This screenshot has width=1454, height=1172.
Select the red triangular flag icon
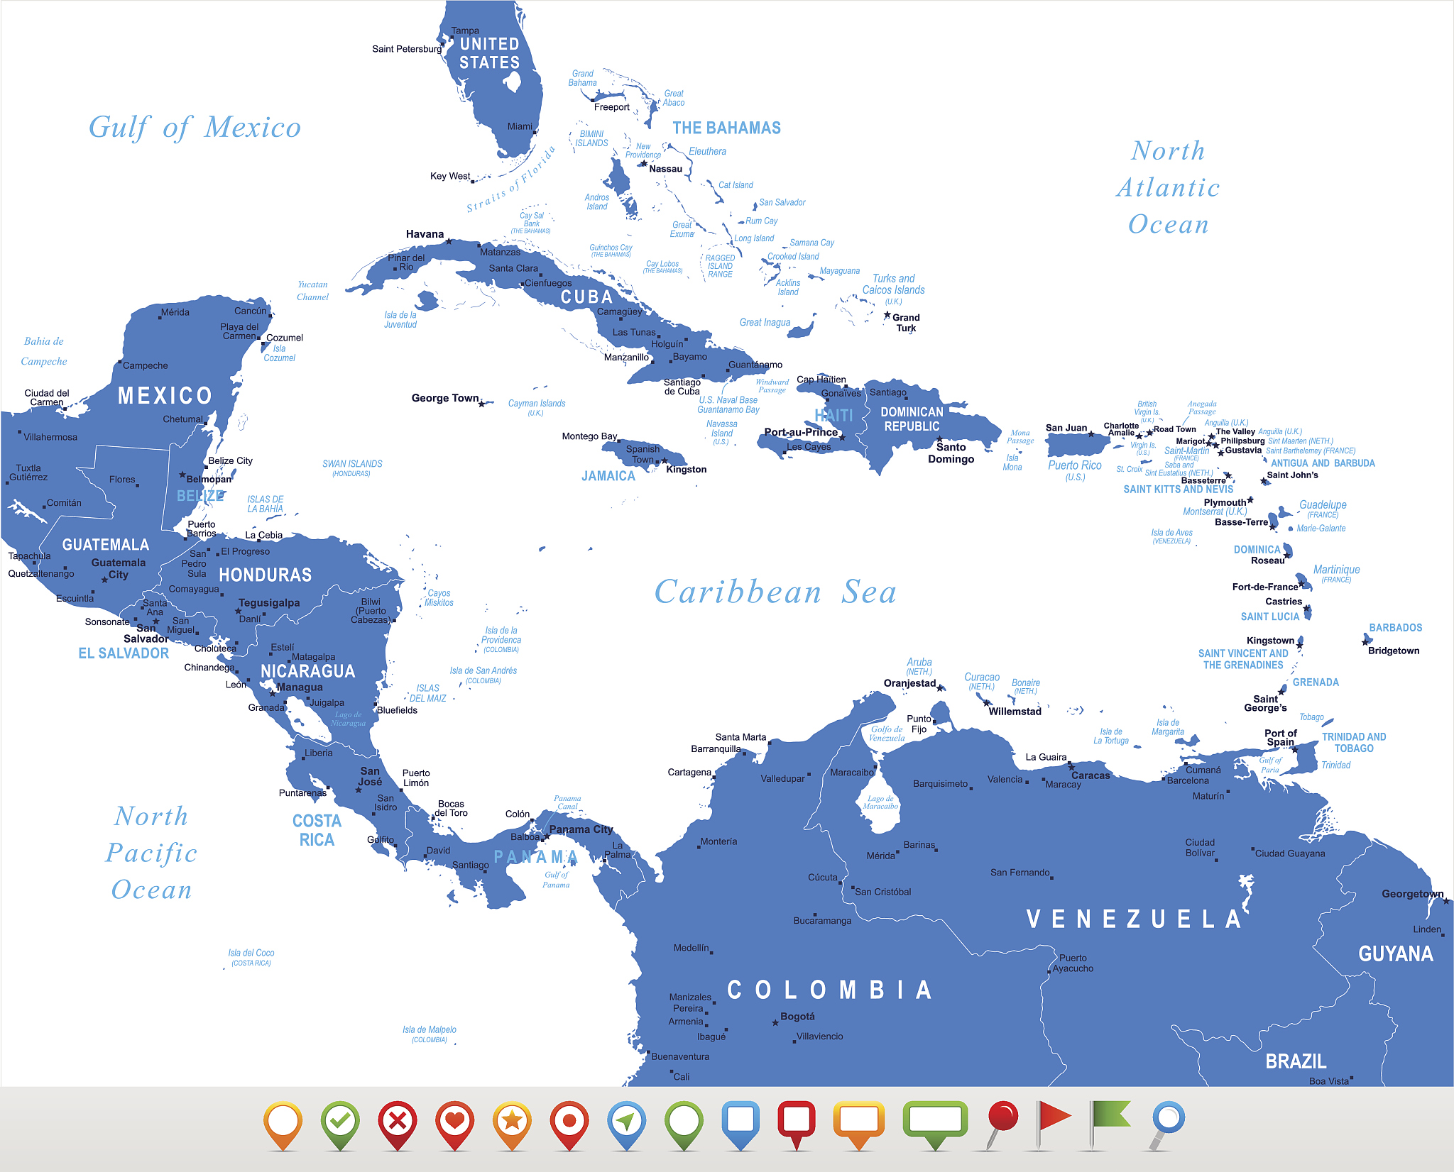[x=1052, y=1126]
